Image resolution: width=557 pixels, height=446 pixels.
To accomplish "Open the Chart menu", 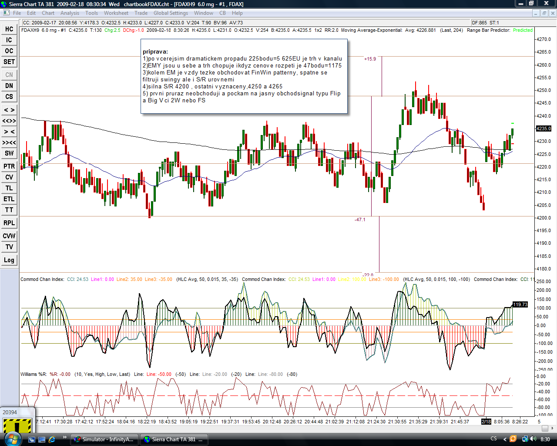I will (x=48, y=13).
